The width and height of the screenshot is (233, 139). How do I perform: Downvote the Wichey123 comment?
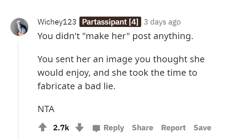[79, 127]
